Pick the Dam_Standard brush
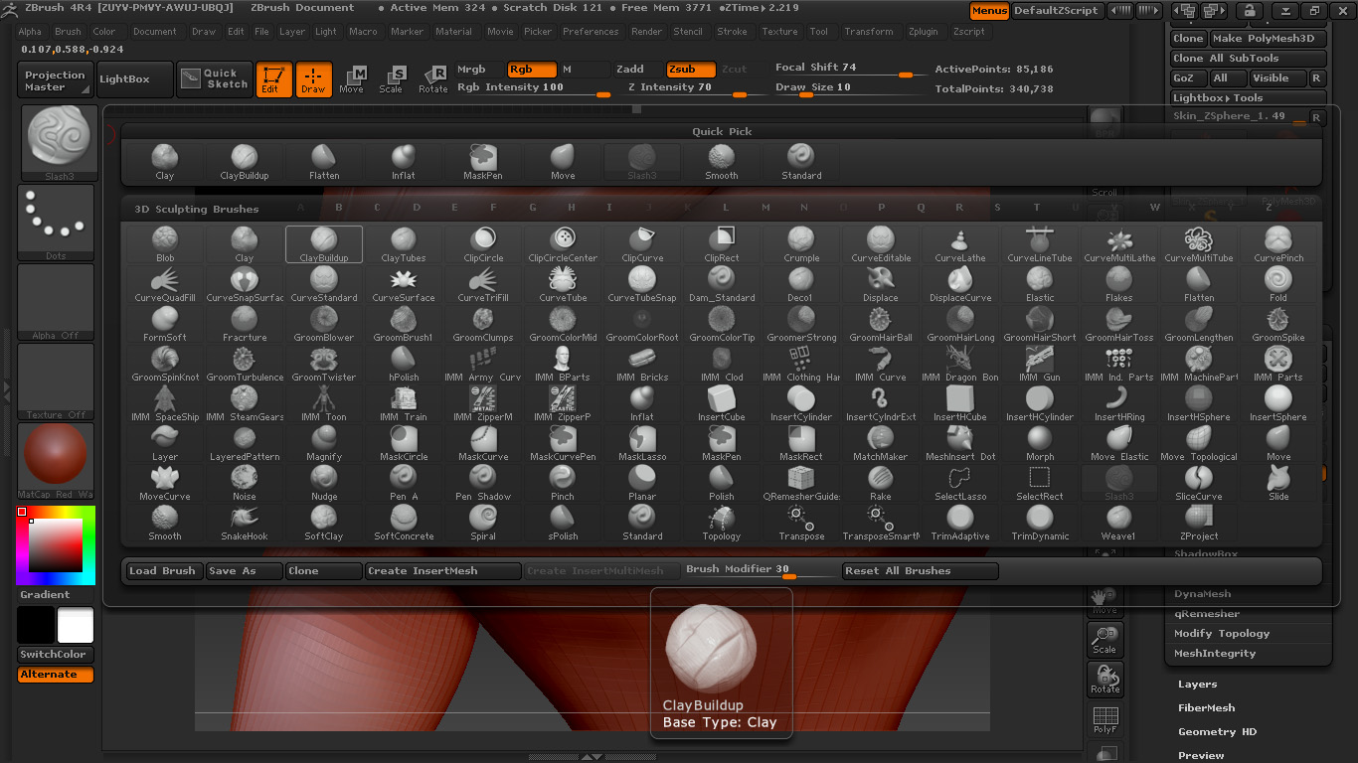1358x763 pixels. pyautogui.click(x=722, y=284)
